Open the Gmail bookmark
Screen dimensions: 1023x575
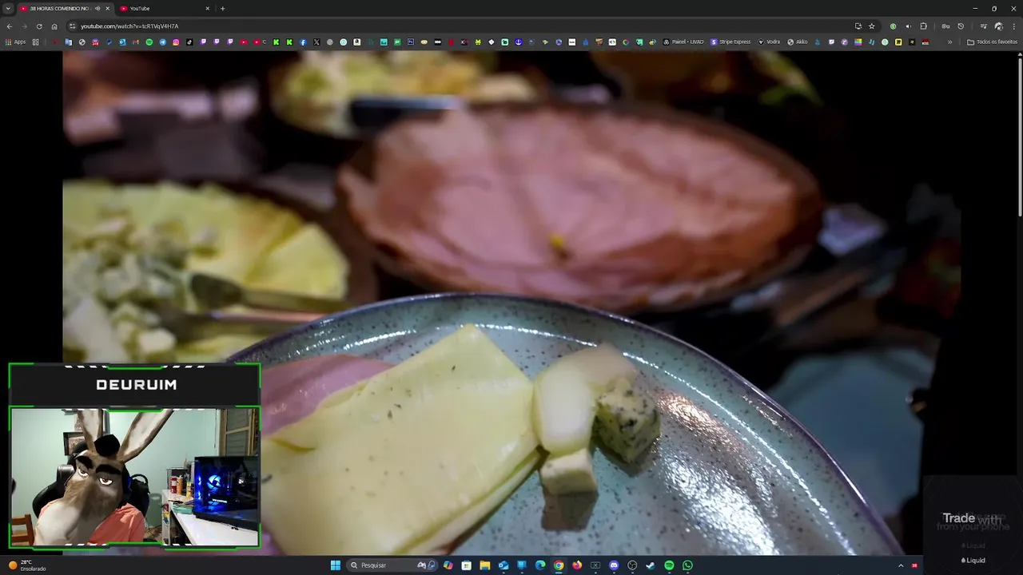pyautogui.click(x=136, y=42)
